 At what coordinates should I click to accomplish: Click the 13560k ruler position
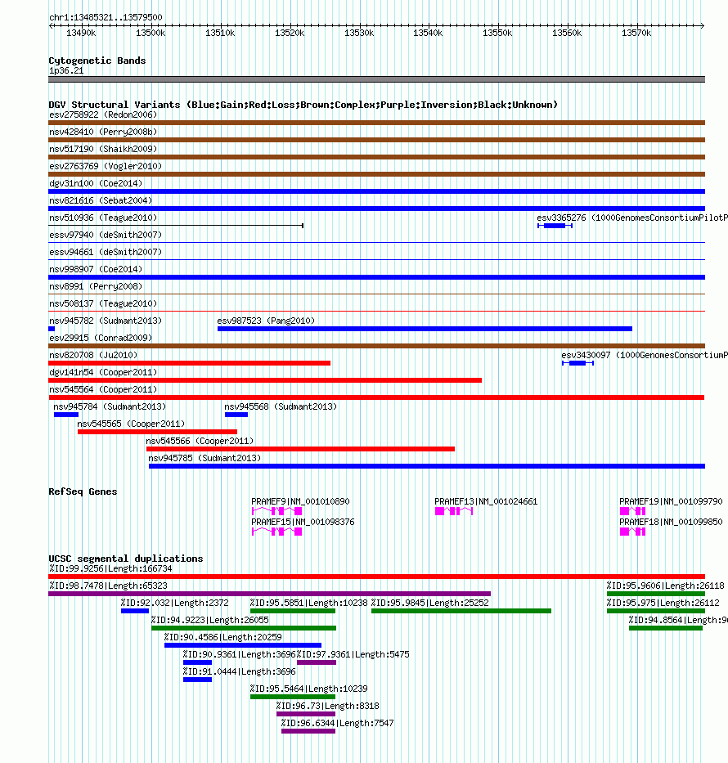point(567,33)
